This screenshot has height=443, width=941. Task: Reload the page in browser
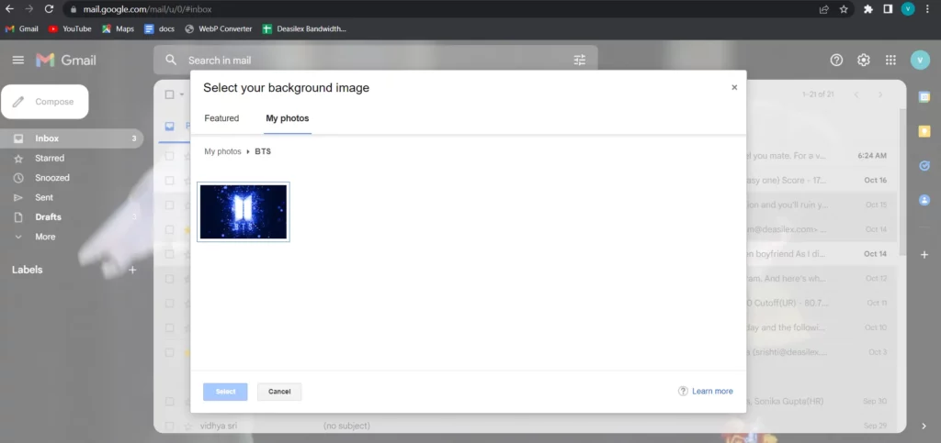tap(50, 9)
